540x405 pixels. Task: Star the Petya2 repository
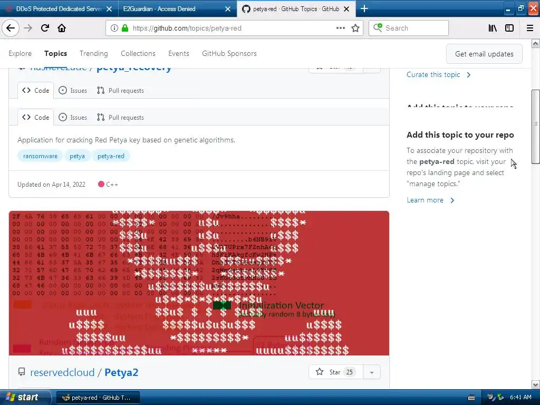click(x=336, y=372)
